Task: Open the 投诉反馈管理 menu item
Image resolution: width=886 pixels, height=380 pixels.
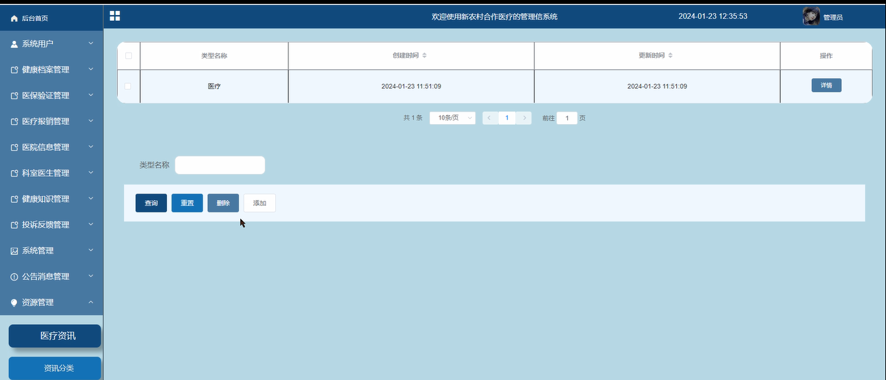Action: pos(51,225)
